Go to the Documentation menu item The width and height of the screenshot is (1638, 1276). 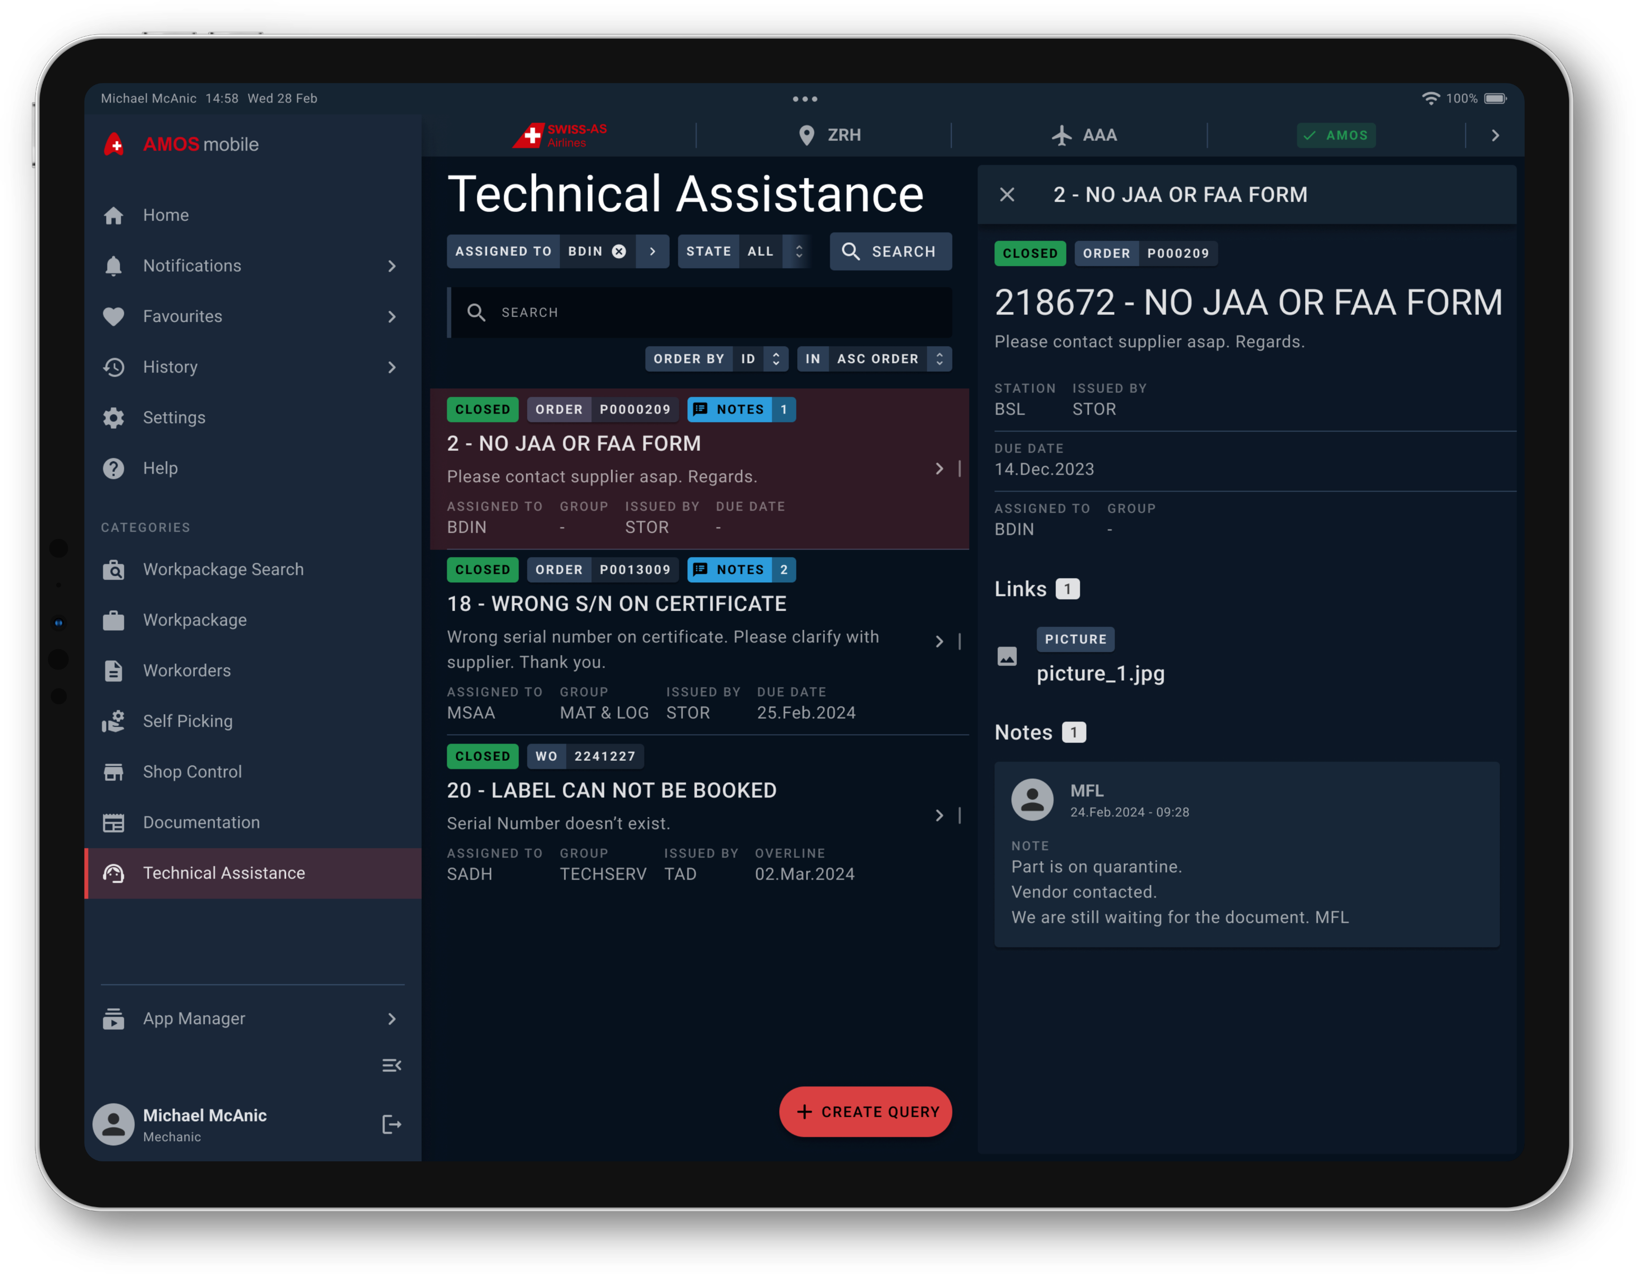(x=201, y=822)
